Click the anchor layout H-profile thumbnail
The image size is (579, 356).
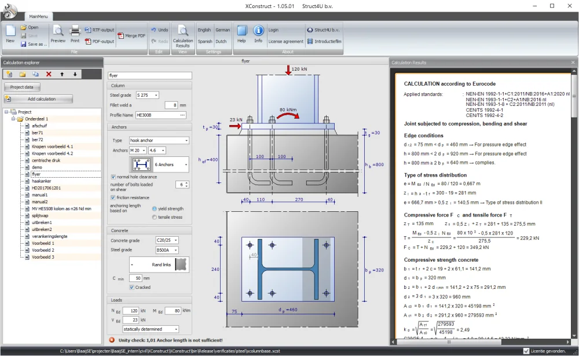pyautogui.click(x=141, y=164)
